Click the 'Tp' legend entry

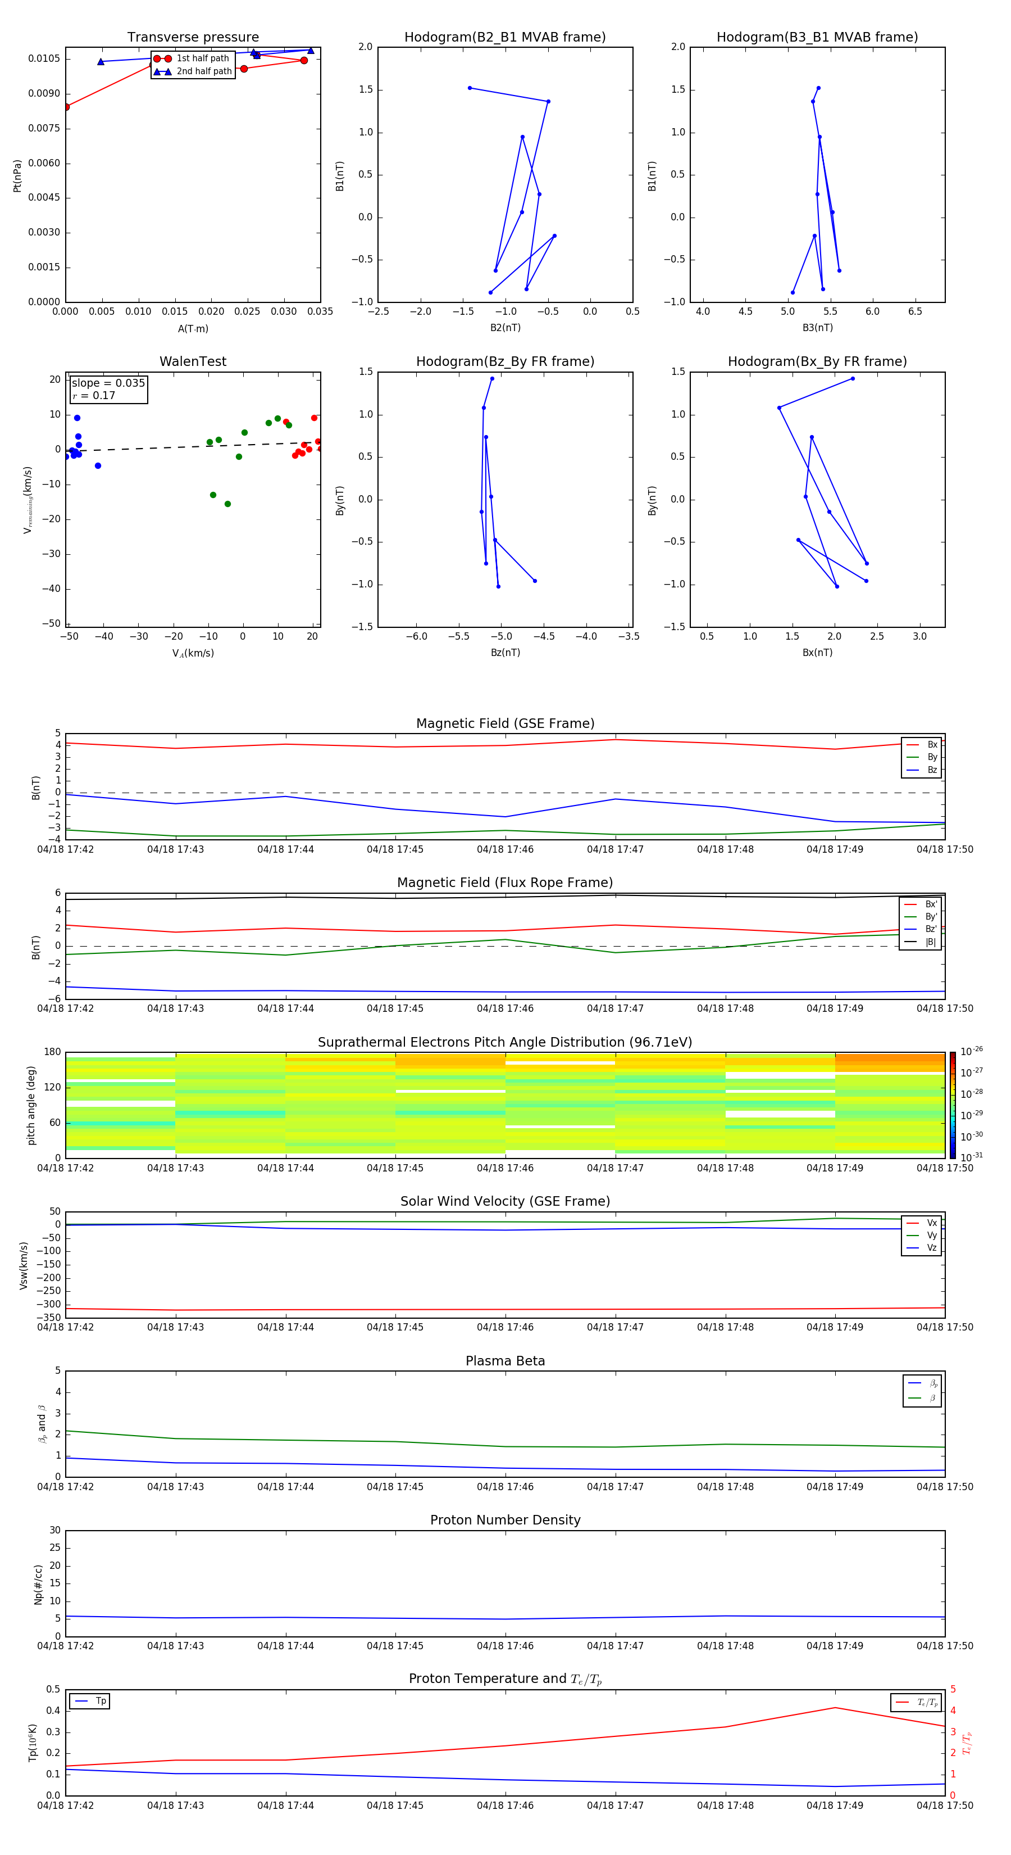click(90, 1701)
